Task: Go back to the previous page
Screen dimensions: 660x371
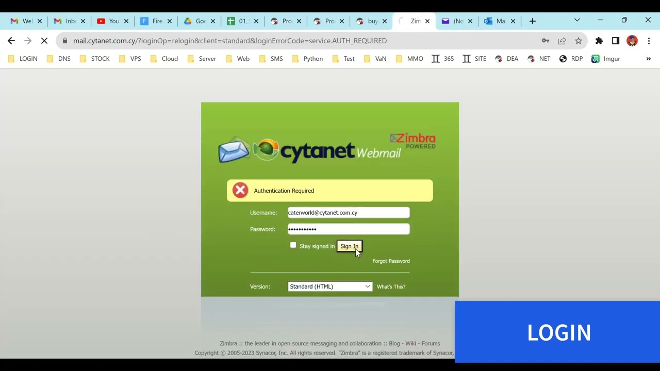Action: point(11,41)
